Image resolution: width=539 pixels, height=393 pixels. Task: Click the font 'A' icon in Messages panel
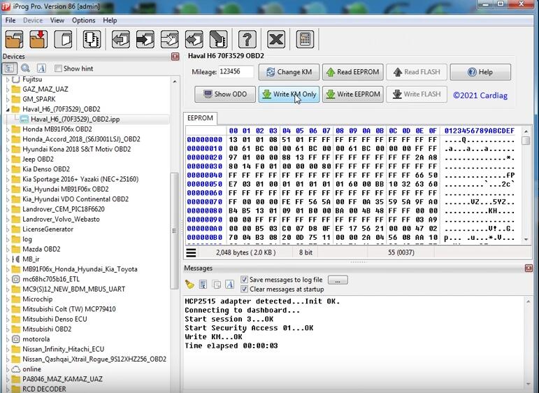[x=229, y=285]
